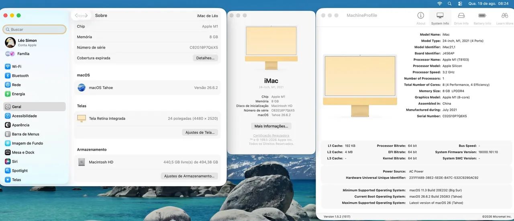Click the serial number C02G10P7Q6X5 in Sobre pane

click(x=204, y=47)
